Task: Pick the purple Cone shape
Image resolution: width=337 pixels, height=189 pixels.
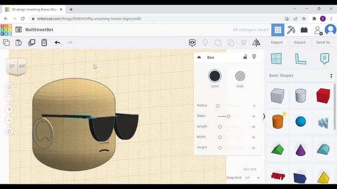Action: click(301, 150)
